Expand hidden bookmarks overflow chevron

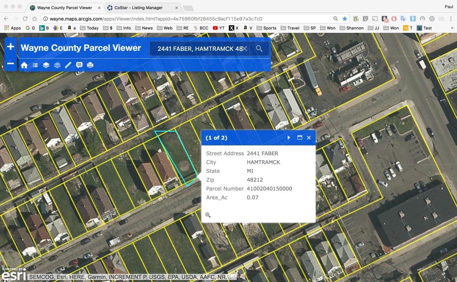coord(452,28)
